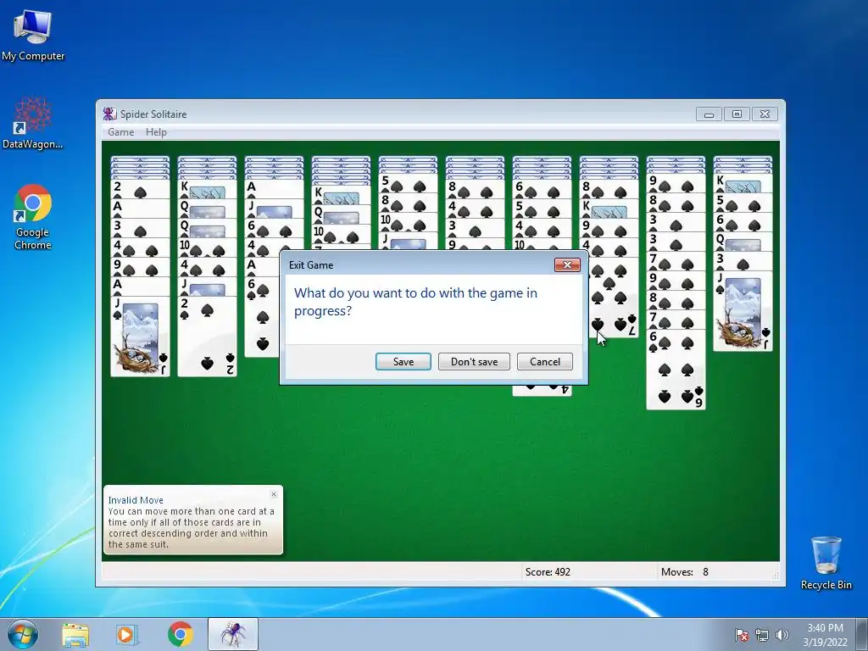Click the Action Center flag tray icon
Screen dimensions: 868x651
(x=742, y=635)
